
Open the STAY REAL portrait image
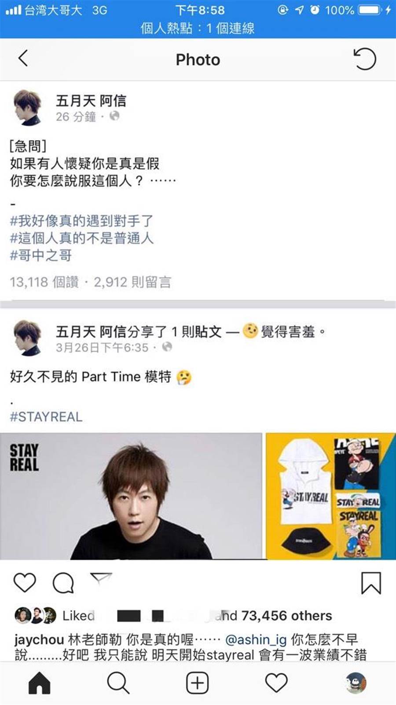[131, 496]
